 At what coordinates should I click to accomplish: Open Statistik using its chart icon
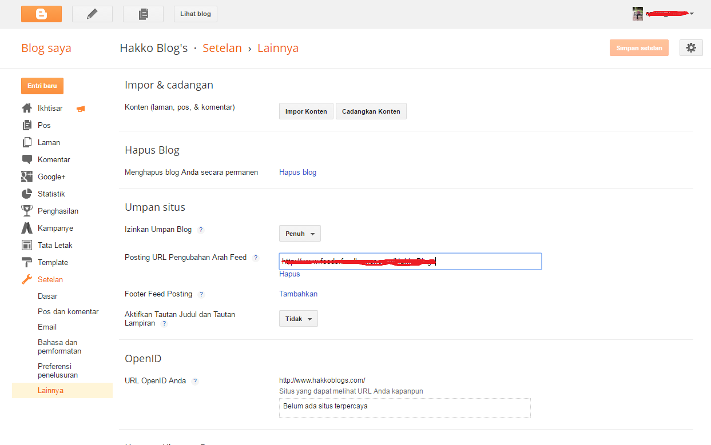[27, 194]
